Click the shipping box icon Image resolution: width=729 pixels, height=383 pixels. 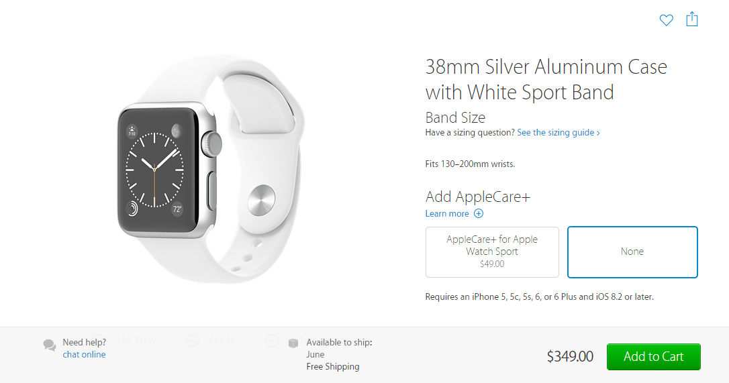[293, 343]
